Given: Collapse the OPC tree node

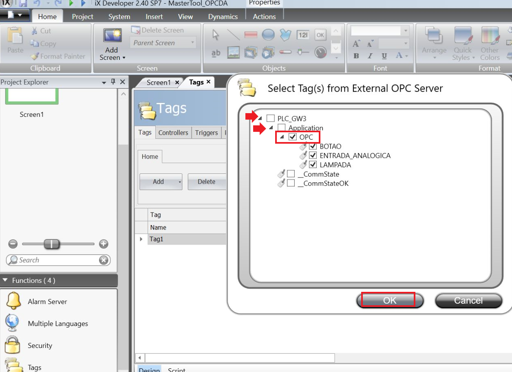Looking at the screenshot, I should (x=282, y=137).
